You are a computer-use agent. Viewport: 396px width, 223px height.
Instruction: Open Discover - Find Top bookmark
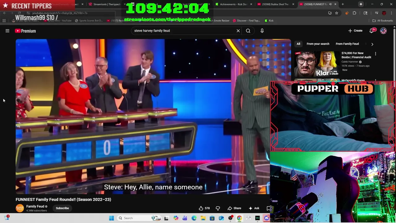pyautogui.click(x=246, y=21)
